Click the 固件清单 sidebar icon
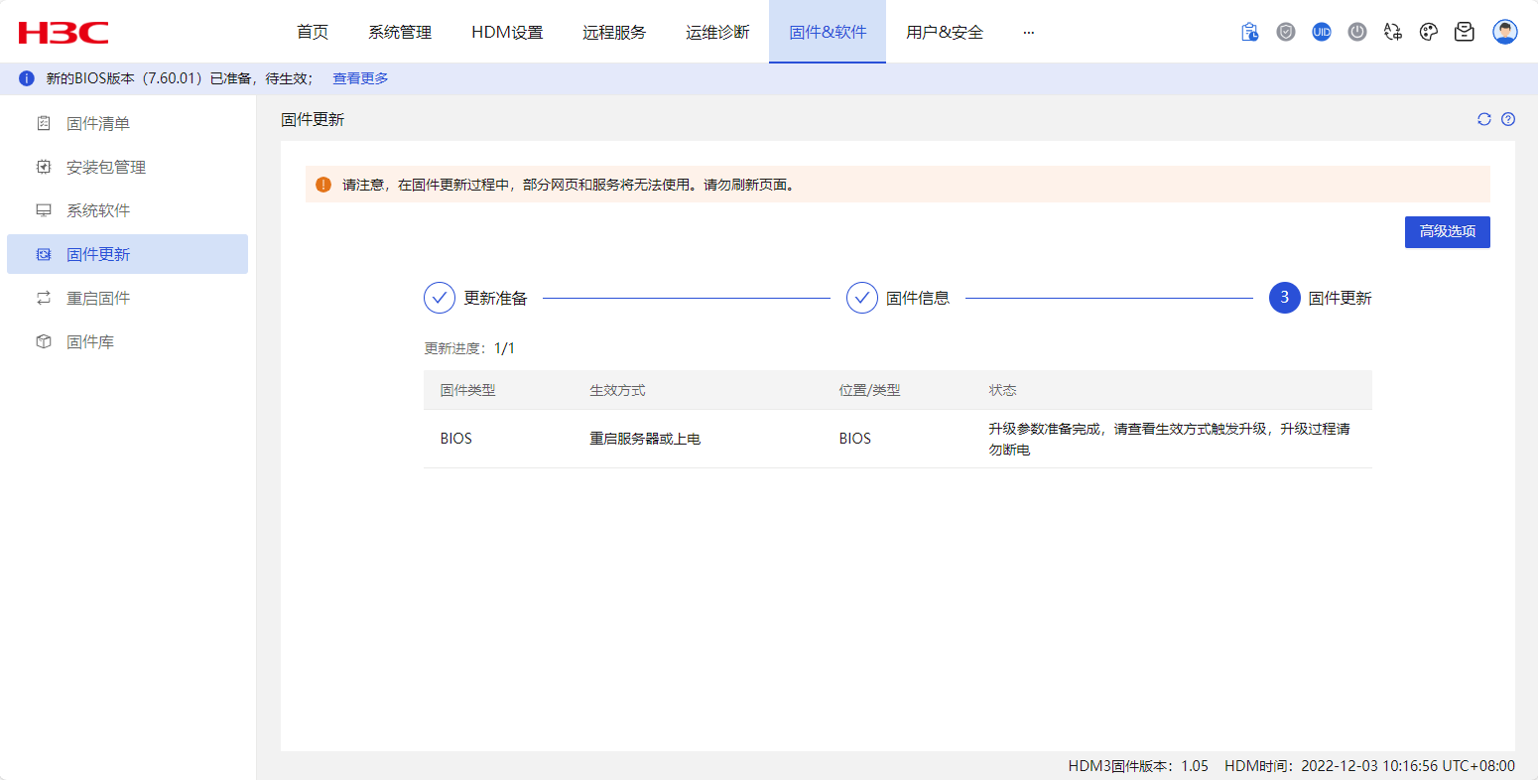The height and width of the screenshot is (780, 1538). click(x=44, y=123)
